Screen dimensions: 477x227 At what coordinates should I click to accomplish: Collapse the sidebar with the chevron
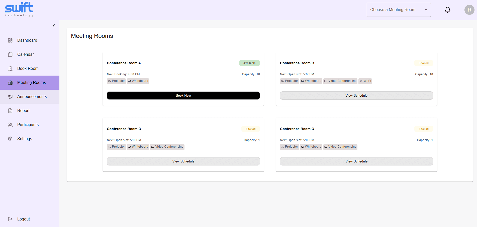(x=54, y=26)
